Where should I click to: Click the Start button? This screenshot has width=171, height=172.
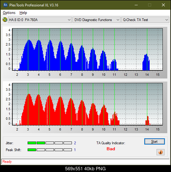point(154,141)
